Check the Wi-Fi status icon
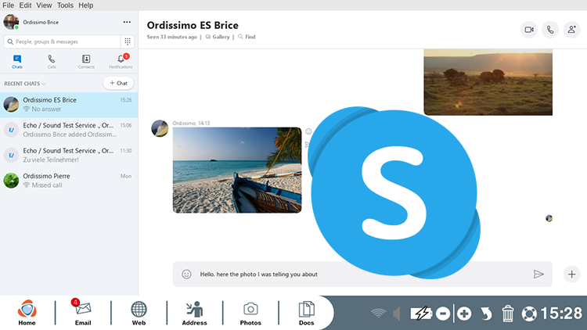Viewport: 587px width, 330px height. coord(378,313)
